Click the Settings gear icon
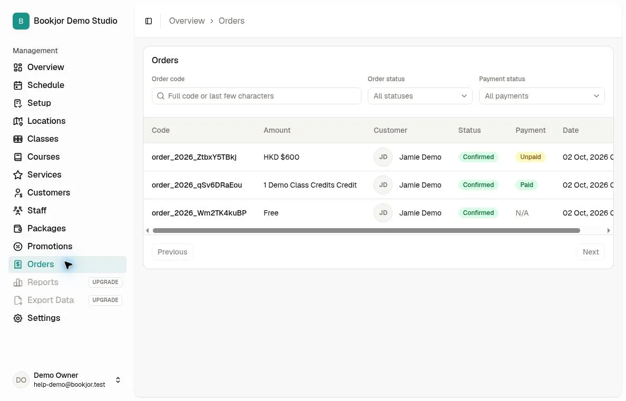Screen dimensions: 626x401 tap(18, 318)
